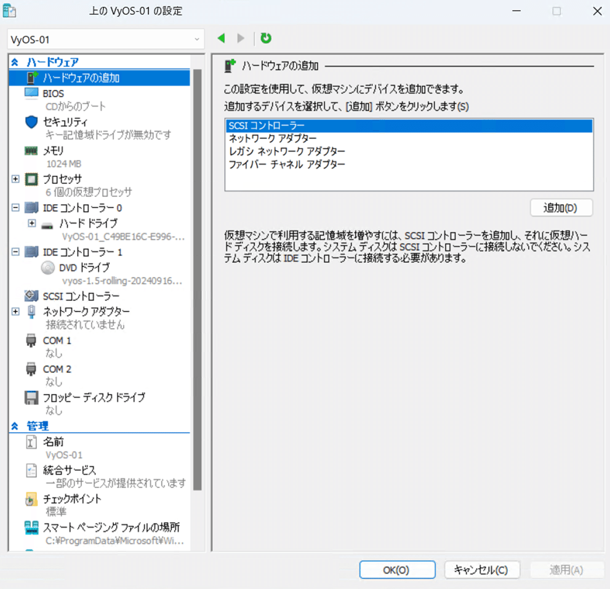
Task: Click the フロッピー ディスク ドライブ icon
Action: tap(31, 398)
